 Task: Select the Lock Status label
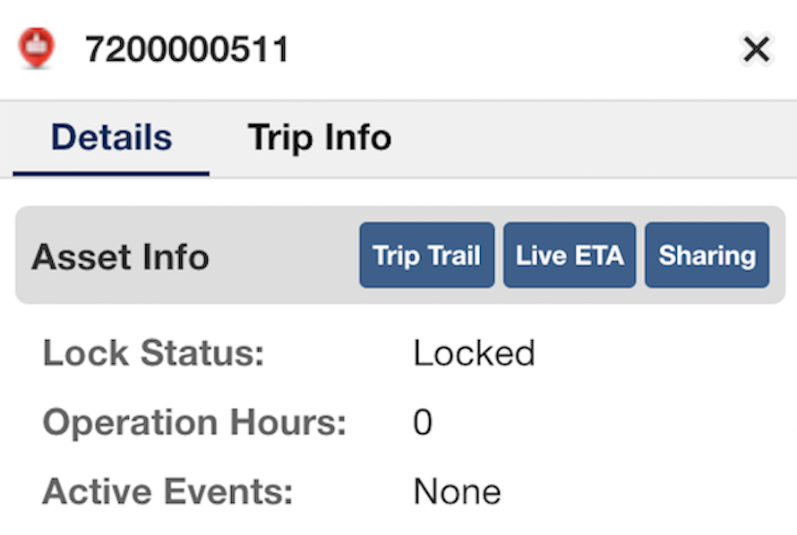(x=153, y=352)
